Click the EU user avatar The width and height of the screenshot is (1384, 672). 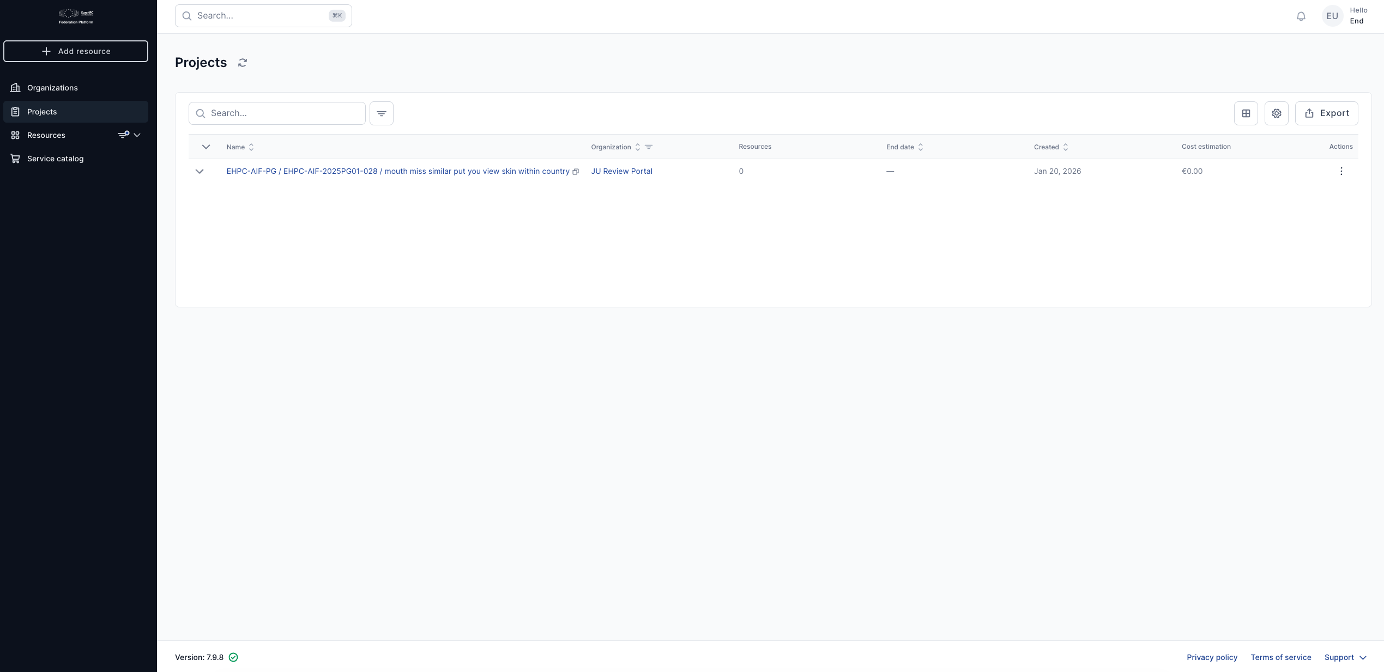1332,16
